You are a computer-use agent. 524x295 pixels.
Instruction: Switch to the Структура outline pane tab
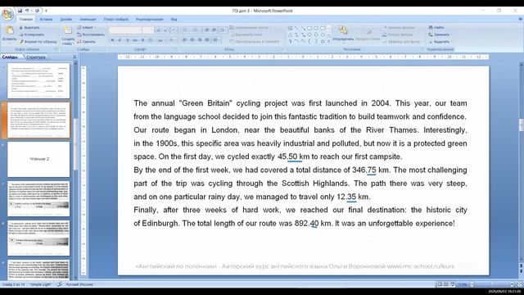(36, 57)
